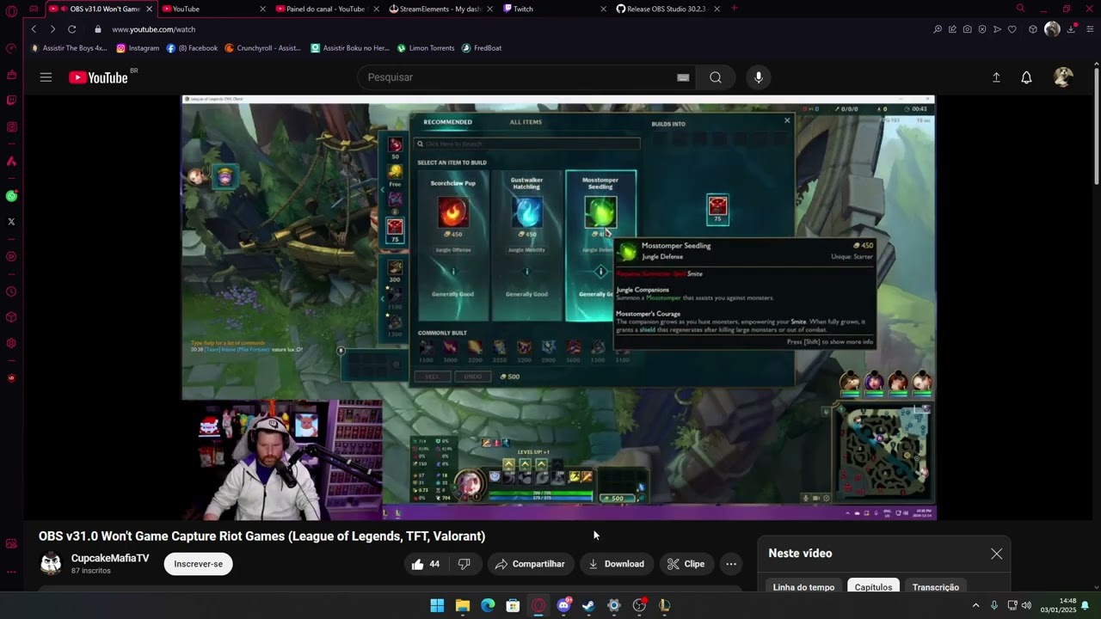
Task: Open the extensions cube icon
Action: pos(1033,29)
